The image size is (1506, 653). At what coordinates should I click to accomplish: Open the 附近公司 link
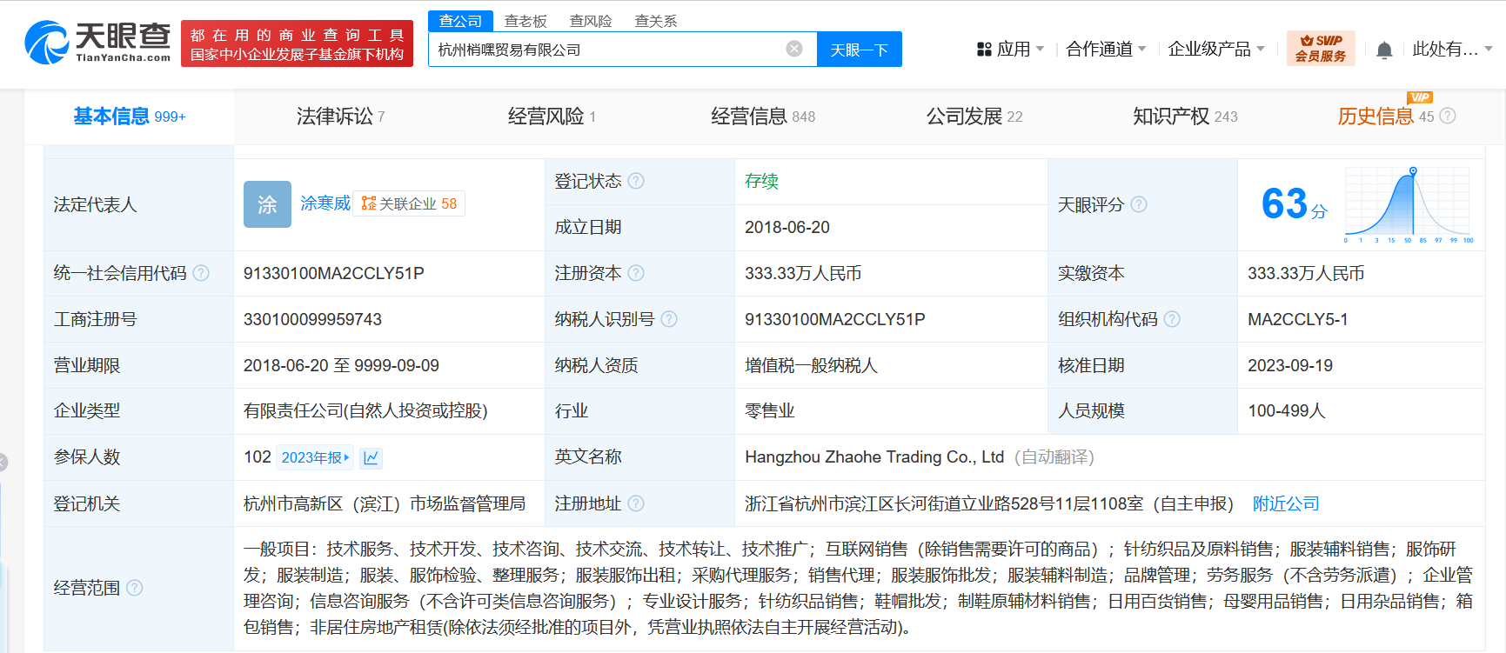click(1285, 503)
